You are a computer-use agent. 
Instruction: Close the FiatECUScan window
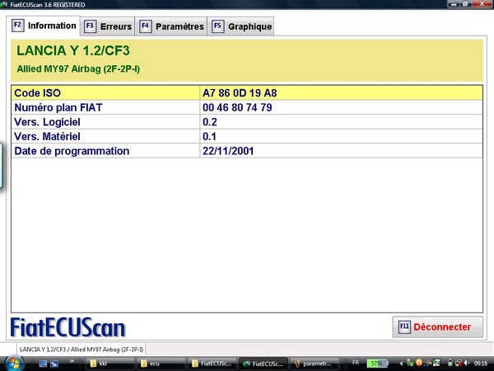482,4
